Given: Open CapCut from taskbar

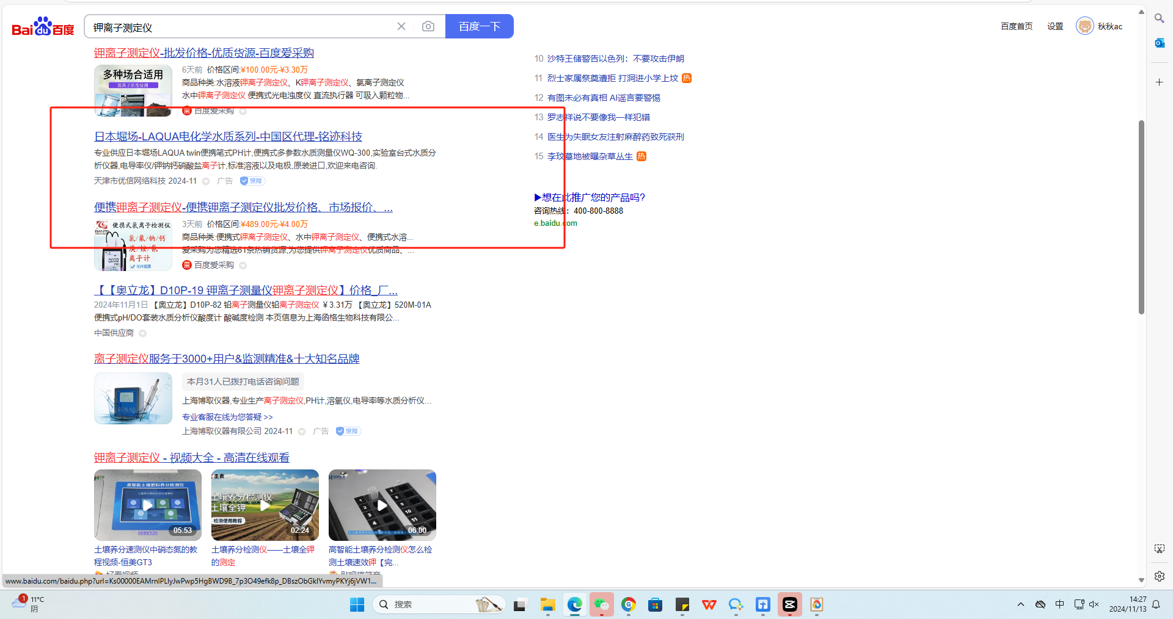Looking at the screenshot, I should (790, 604).
